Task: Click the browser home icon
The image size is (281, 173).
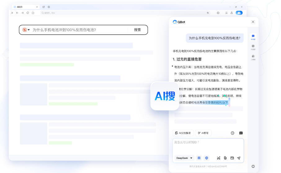Action: click(33, 13)
